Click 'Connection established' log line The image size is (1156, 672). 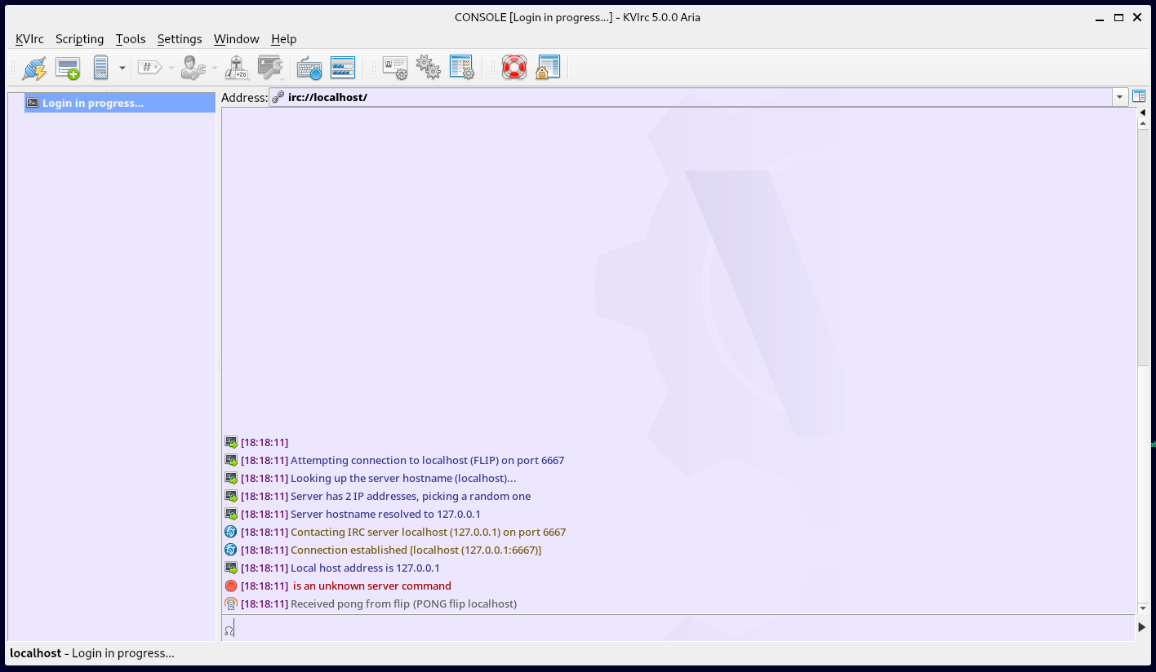pyautogui.click(x=416, y=550)
